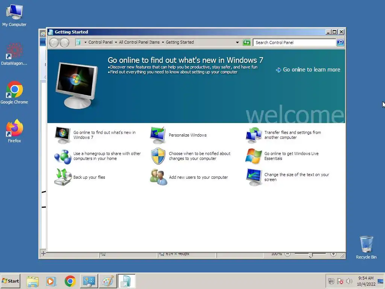385x289 pixels.
Task: Click the green refresh button in address bar
Action: pos(247,43)
